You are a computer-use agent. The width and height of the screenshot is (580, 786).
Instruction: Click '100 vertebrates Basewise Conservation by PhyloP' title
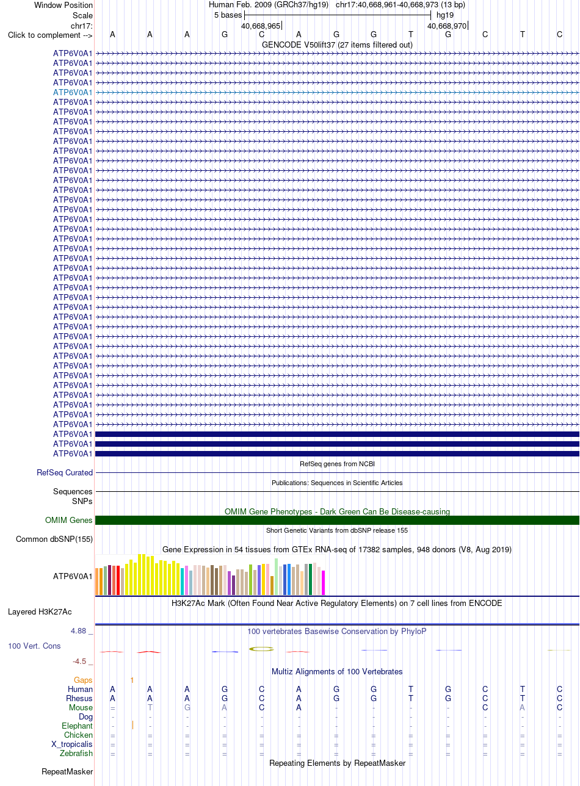(337, 631)
